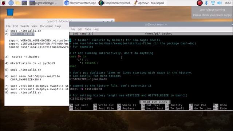Click nano's 'Get Help' shortcut label
Viewport: 233px width, 131px height.
81,105
